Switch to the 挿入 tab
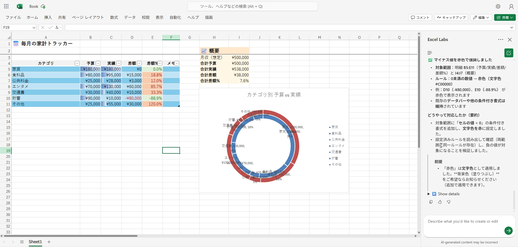The width and height of the screenshot is (518, 247). tap(48, 17)
